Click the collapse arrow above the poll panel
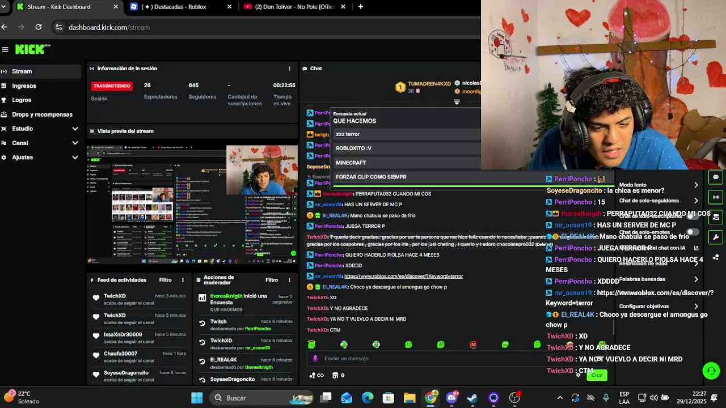Image resolution: width=726 pixels, height=408 pixels. [457, 102]
